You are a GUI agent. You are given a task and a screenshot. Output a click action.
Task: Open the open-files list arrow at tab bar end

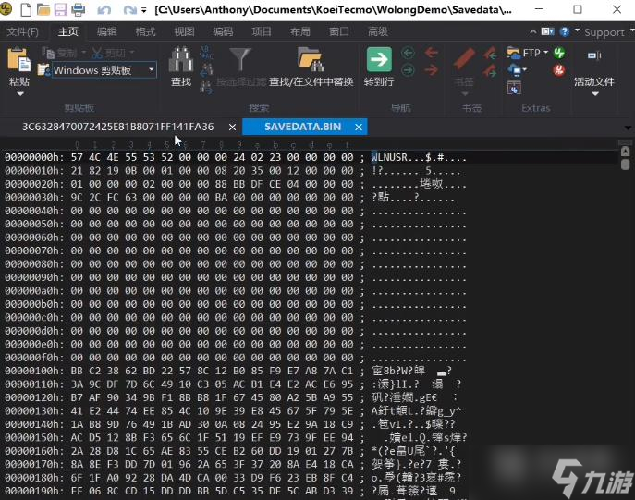pyautogui.click(x=628, y=128)
